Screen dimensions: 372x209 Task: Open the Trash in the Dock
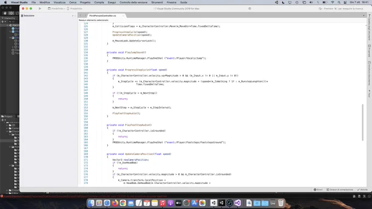281,203
